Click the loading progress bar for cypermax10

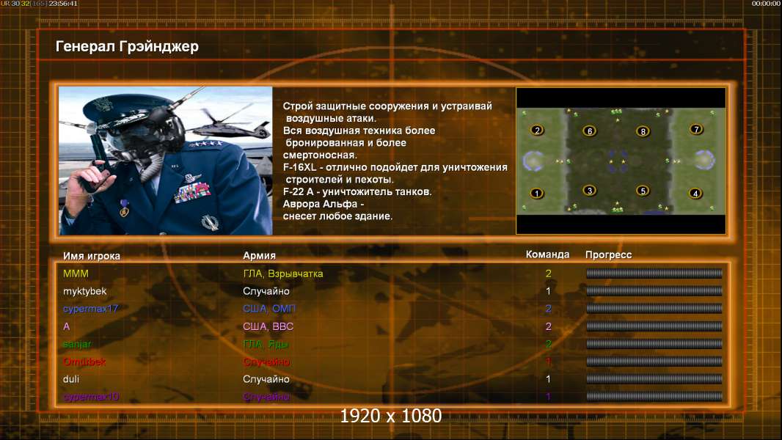click(654, 397)
